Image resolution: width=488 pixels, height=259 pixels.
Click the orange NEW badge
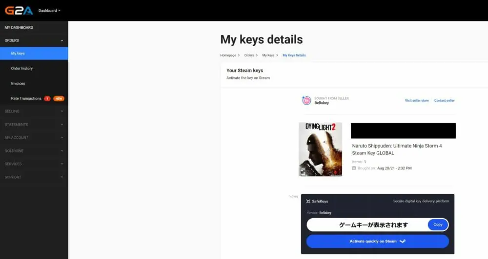click(59, 98)
